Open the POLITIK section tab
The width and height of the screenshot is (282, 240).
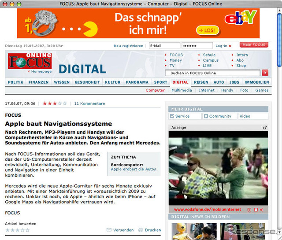(x=15, y=82)
